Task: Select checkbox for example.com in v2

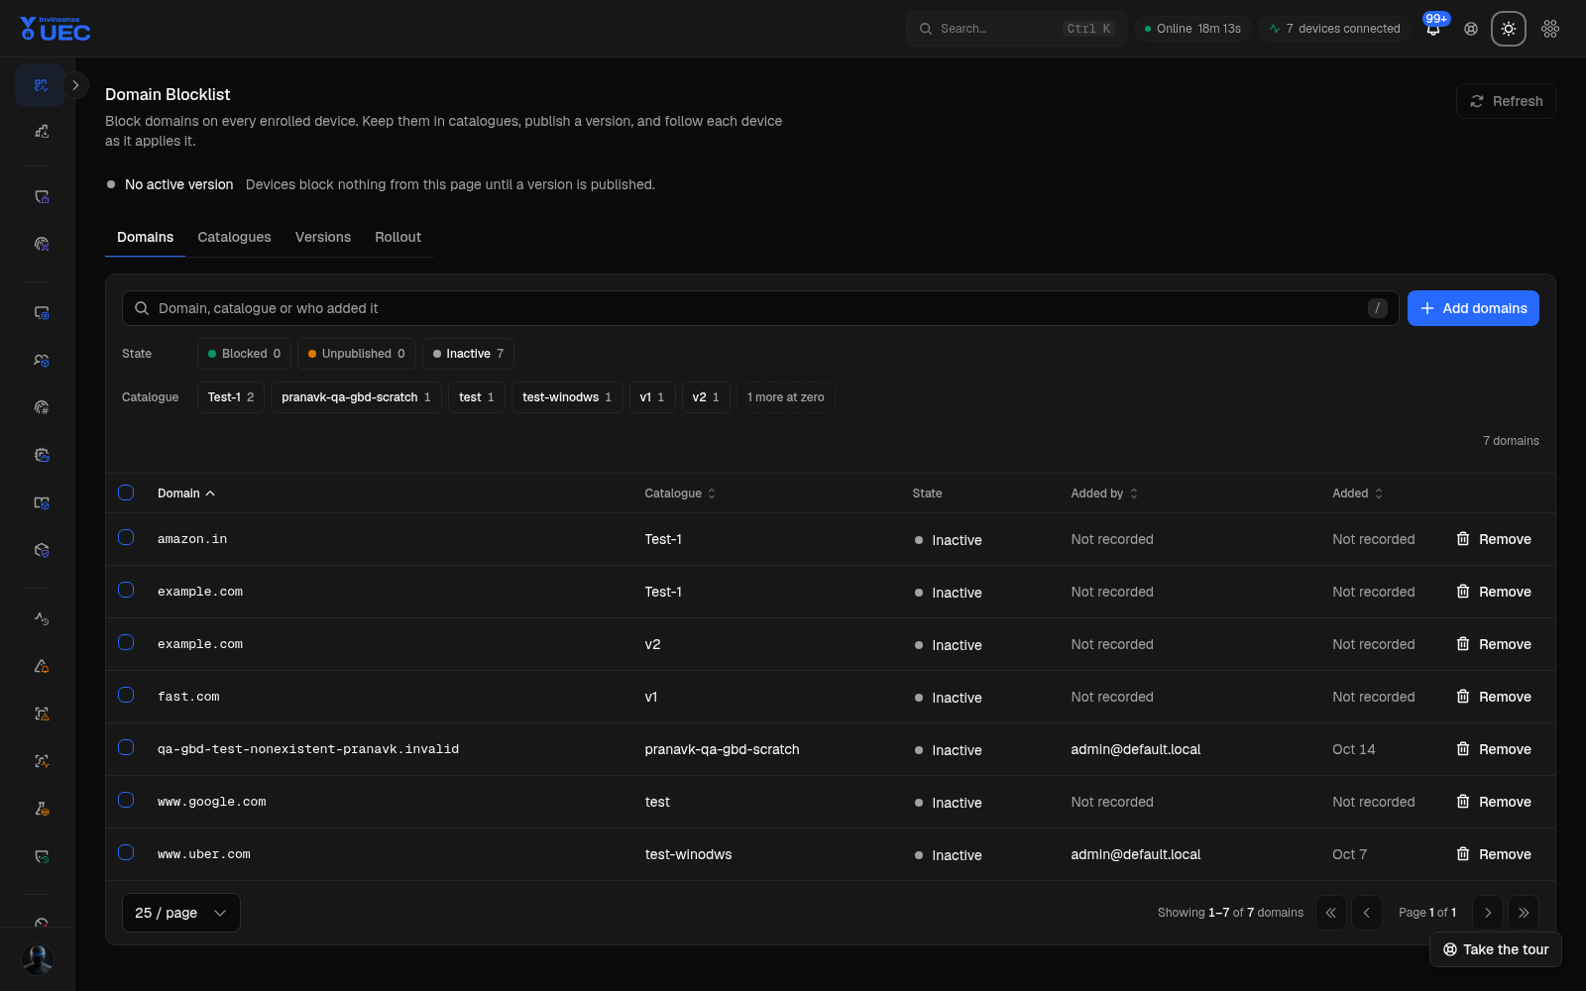Action: tap(126, 642)
